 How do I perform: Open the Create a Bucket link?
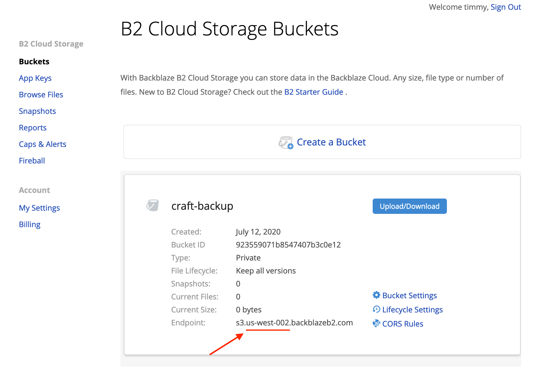[x=331, y=142]
